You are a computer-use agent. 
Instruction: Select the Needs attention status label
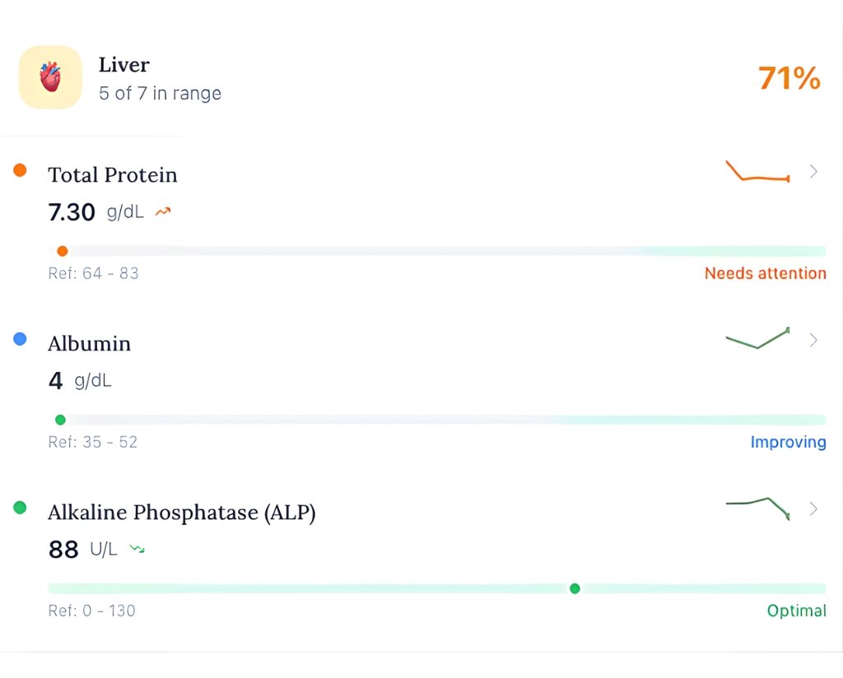pos(765,273)
